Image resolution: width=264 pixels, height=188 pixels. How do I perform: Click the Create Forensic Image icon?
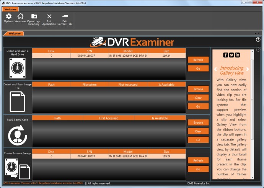point(17,168)
